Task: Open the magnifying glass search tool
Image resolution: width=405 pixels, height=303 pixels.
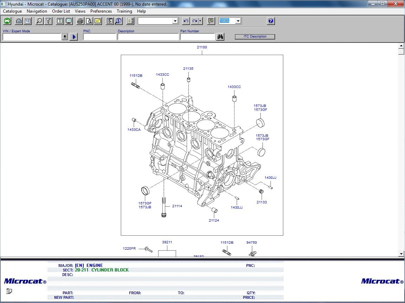Action: [x=39, y=21]
